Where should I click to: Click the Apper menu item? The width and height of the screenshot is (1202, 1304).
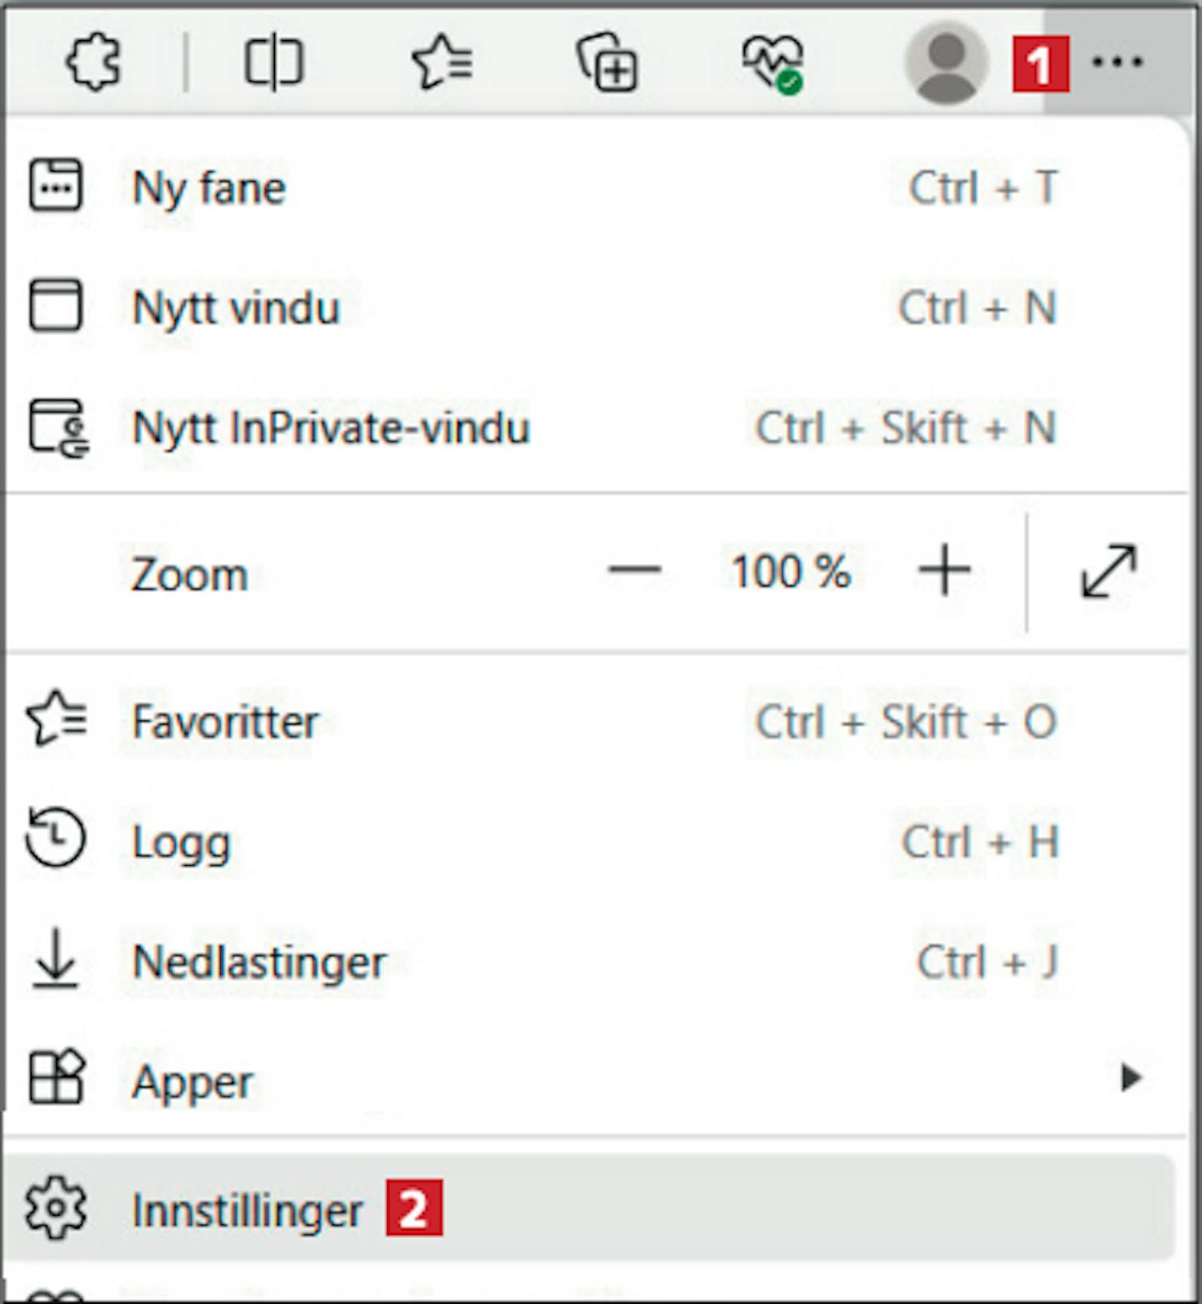pyautogui.click(x=595, y=1081)
